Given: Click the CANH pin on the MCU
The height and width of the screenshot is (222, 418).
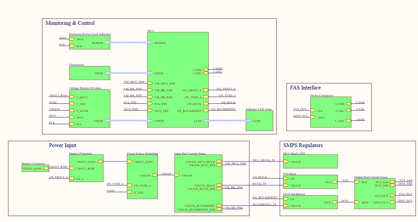Looking at the screenshot, I should click(x=205, y=70).
